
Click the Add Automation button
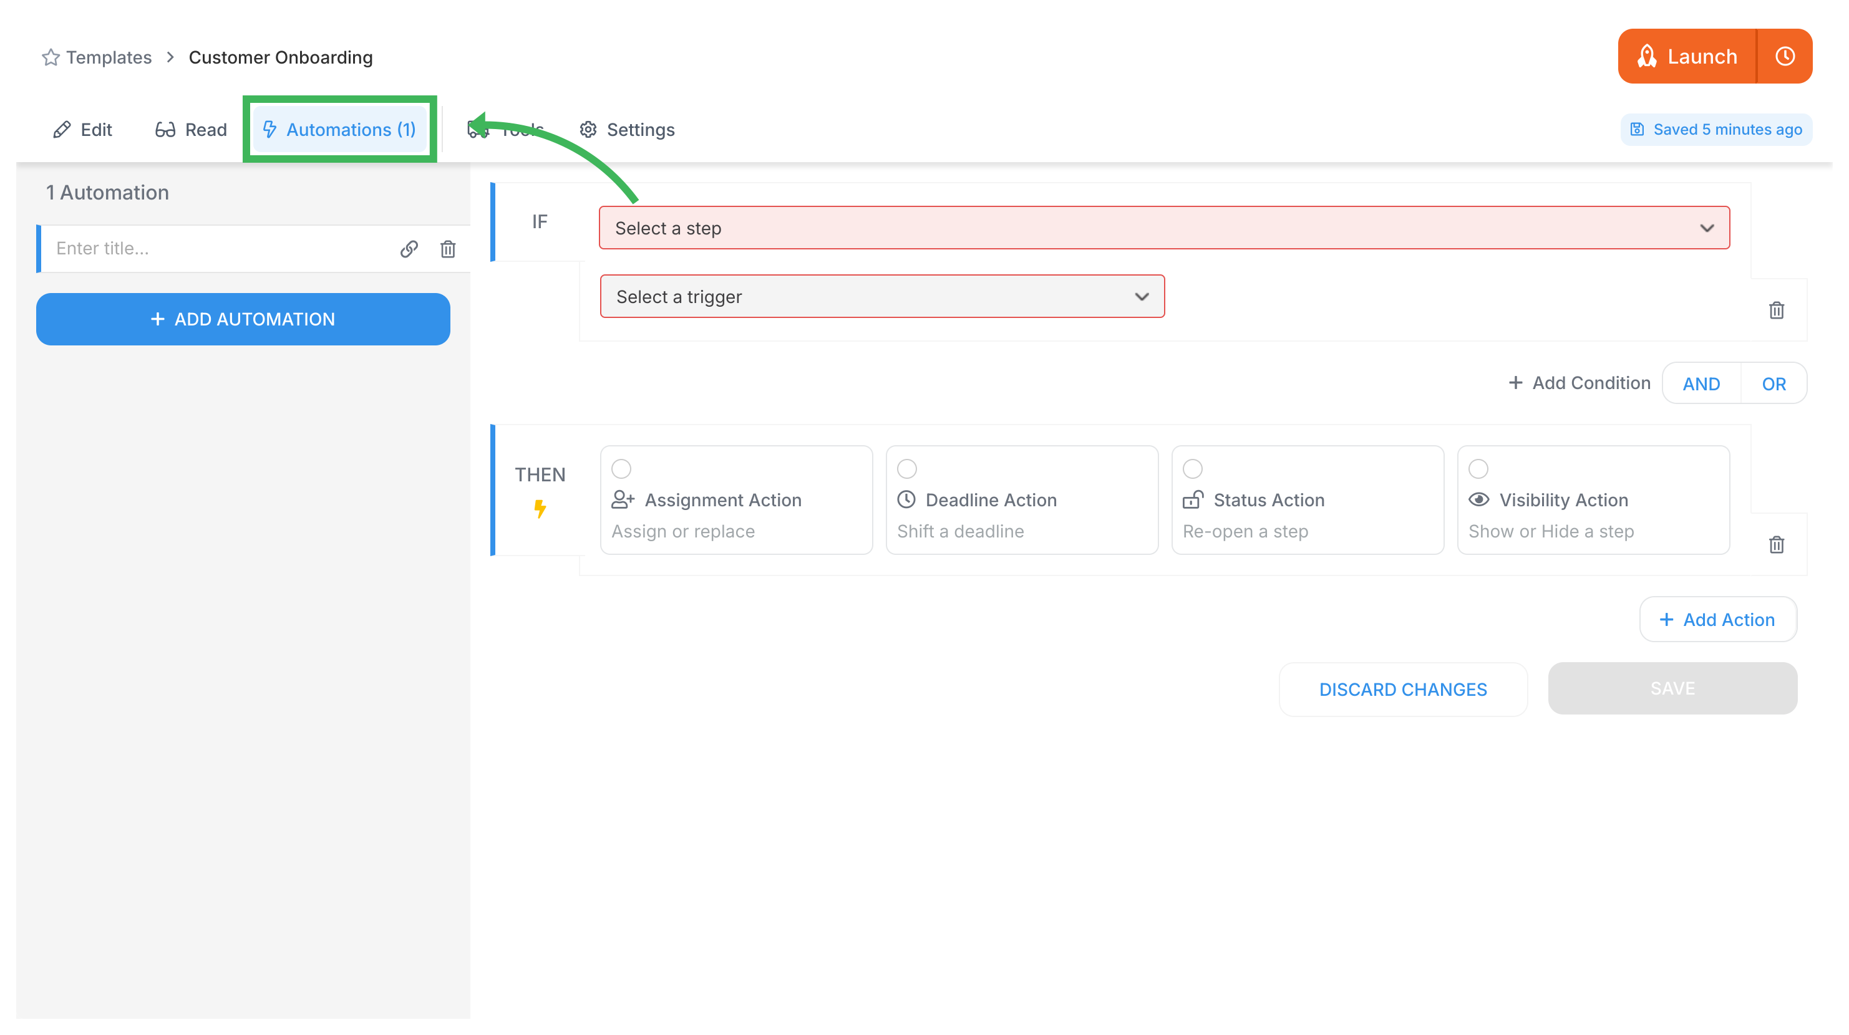point(243,317)
